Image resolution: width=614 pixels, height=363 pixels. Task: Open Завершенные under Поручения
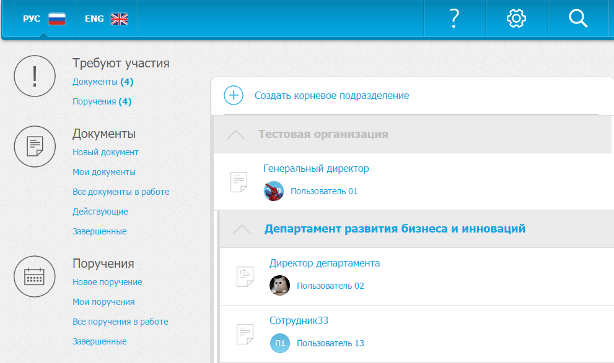click(x=100, y=341)
